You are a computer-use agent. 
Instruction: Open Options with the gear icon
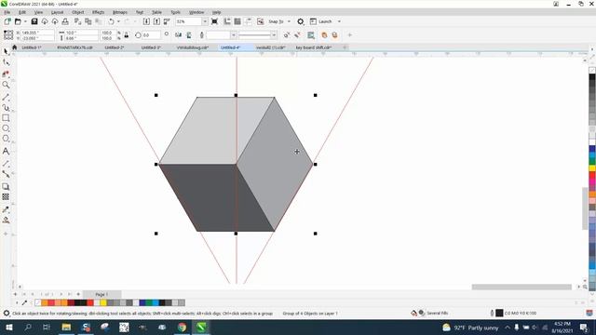(300, 21)
